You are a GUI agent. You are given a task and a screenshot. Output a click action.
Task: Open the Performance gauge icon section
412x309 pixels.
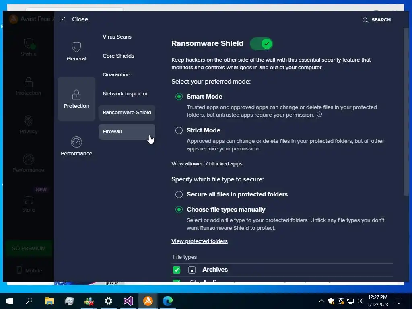coord(76,142)
